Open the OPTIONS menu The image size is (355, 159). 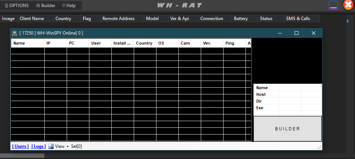(x=16, y=6)
